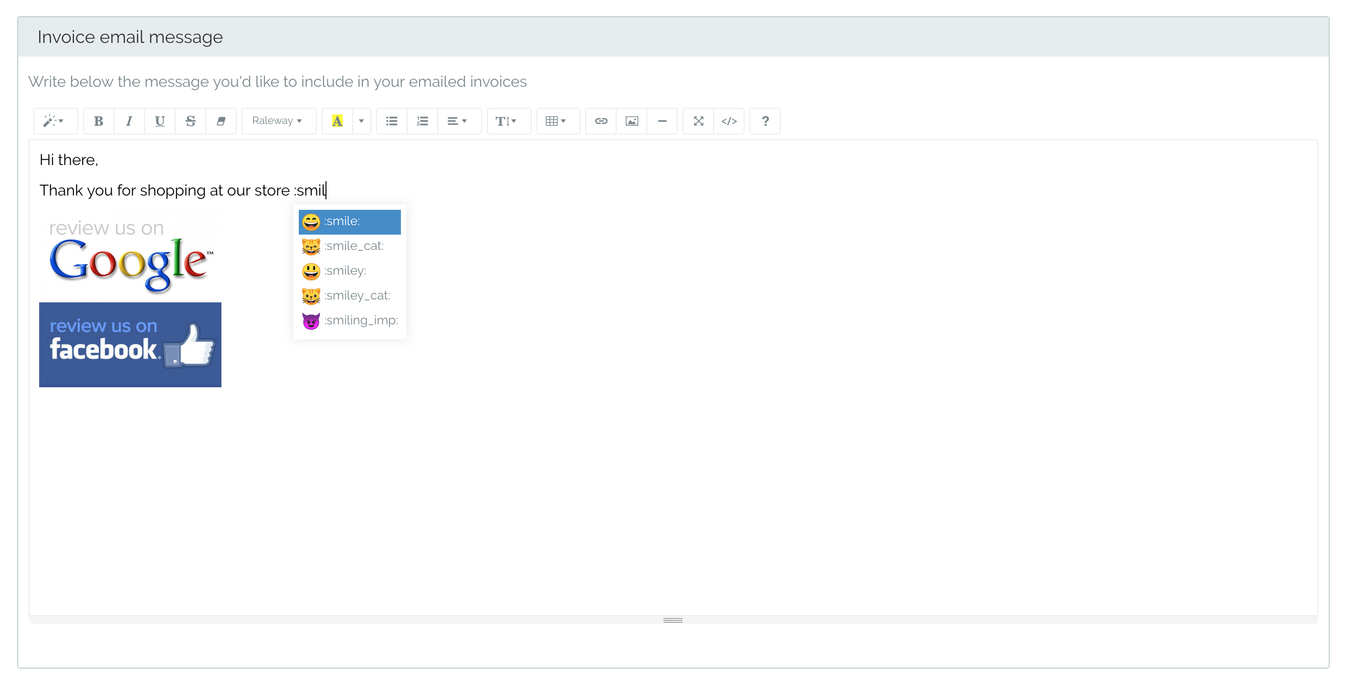Expand the text color options arrow
1345x681 pixels.
click(x=361, y=121)
